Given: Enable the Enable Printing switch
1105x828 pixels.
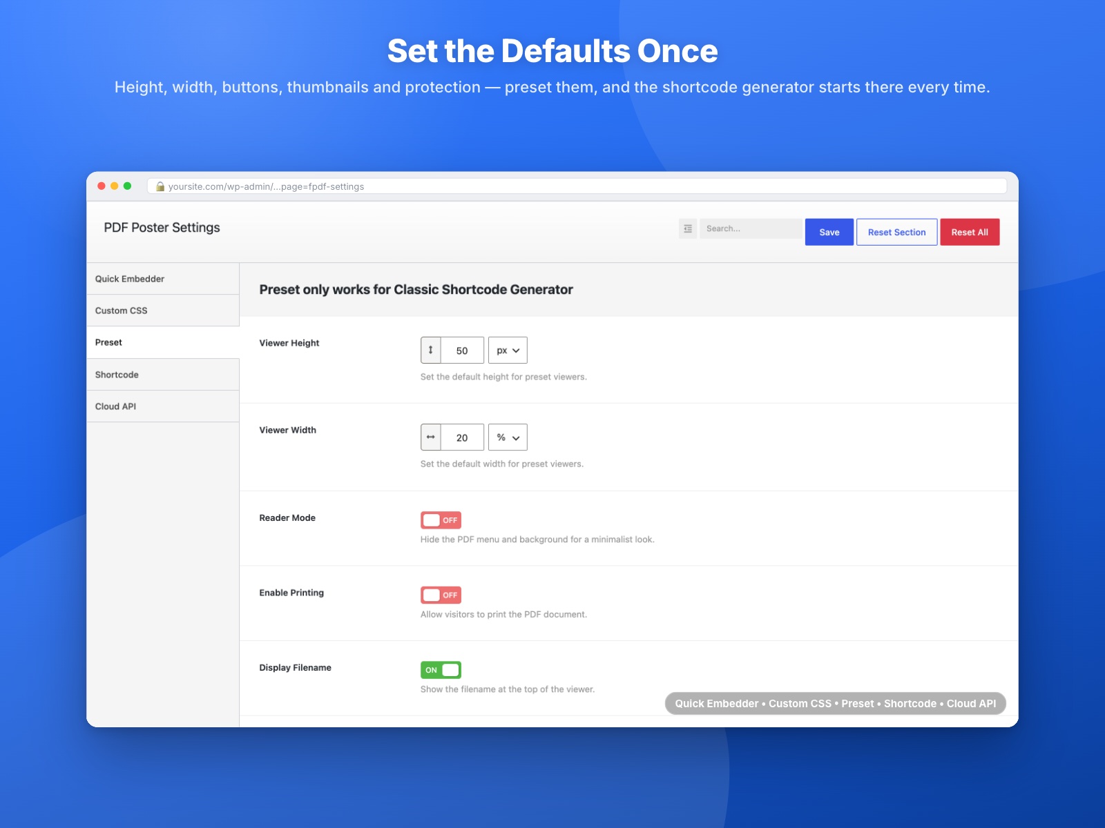Looking at the screenshot, I should (x=441, y=595).
